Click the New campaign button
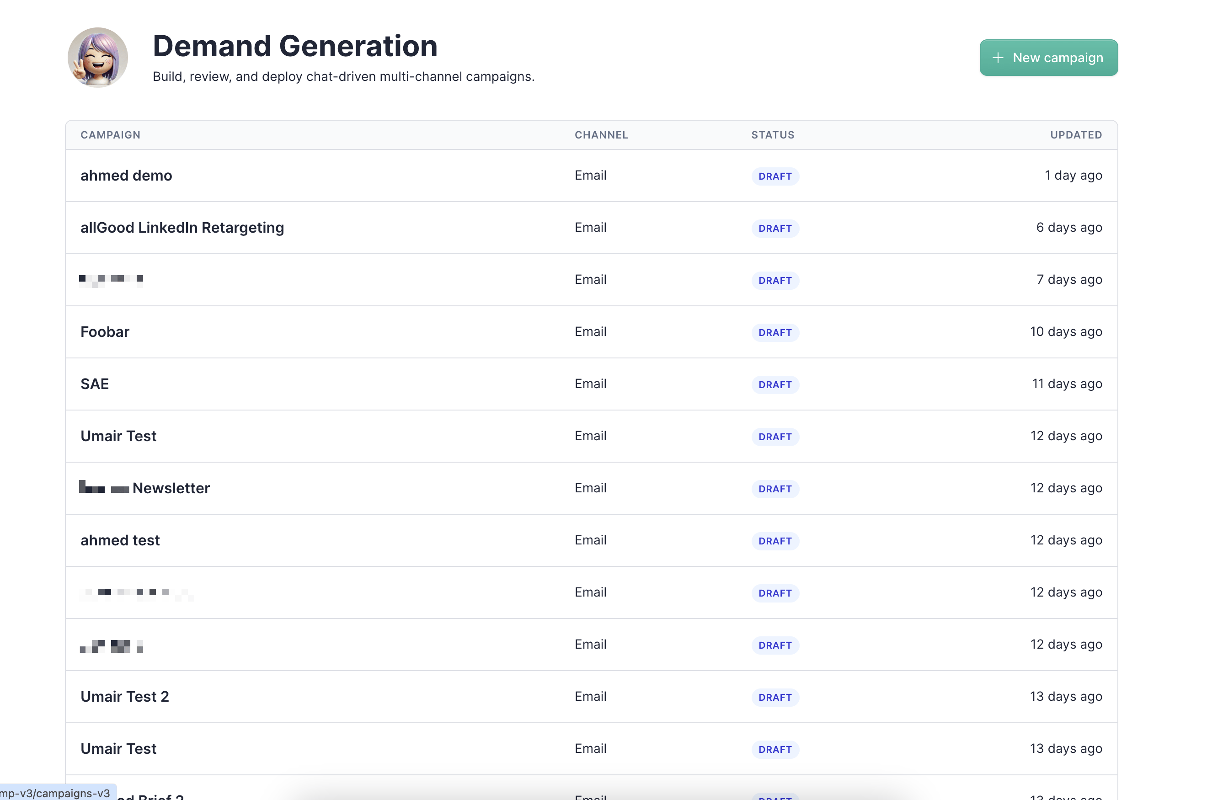The image size is (1207, 800). 1048,58
